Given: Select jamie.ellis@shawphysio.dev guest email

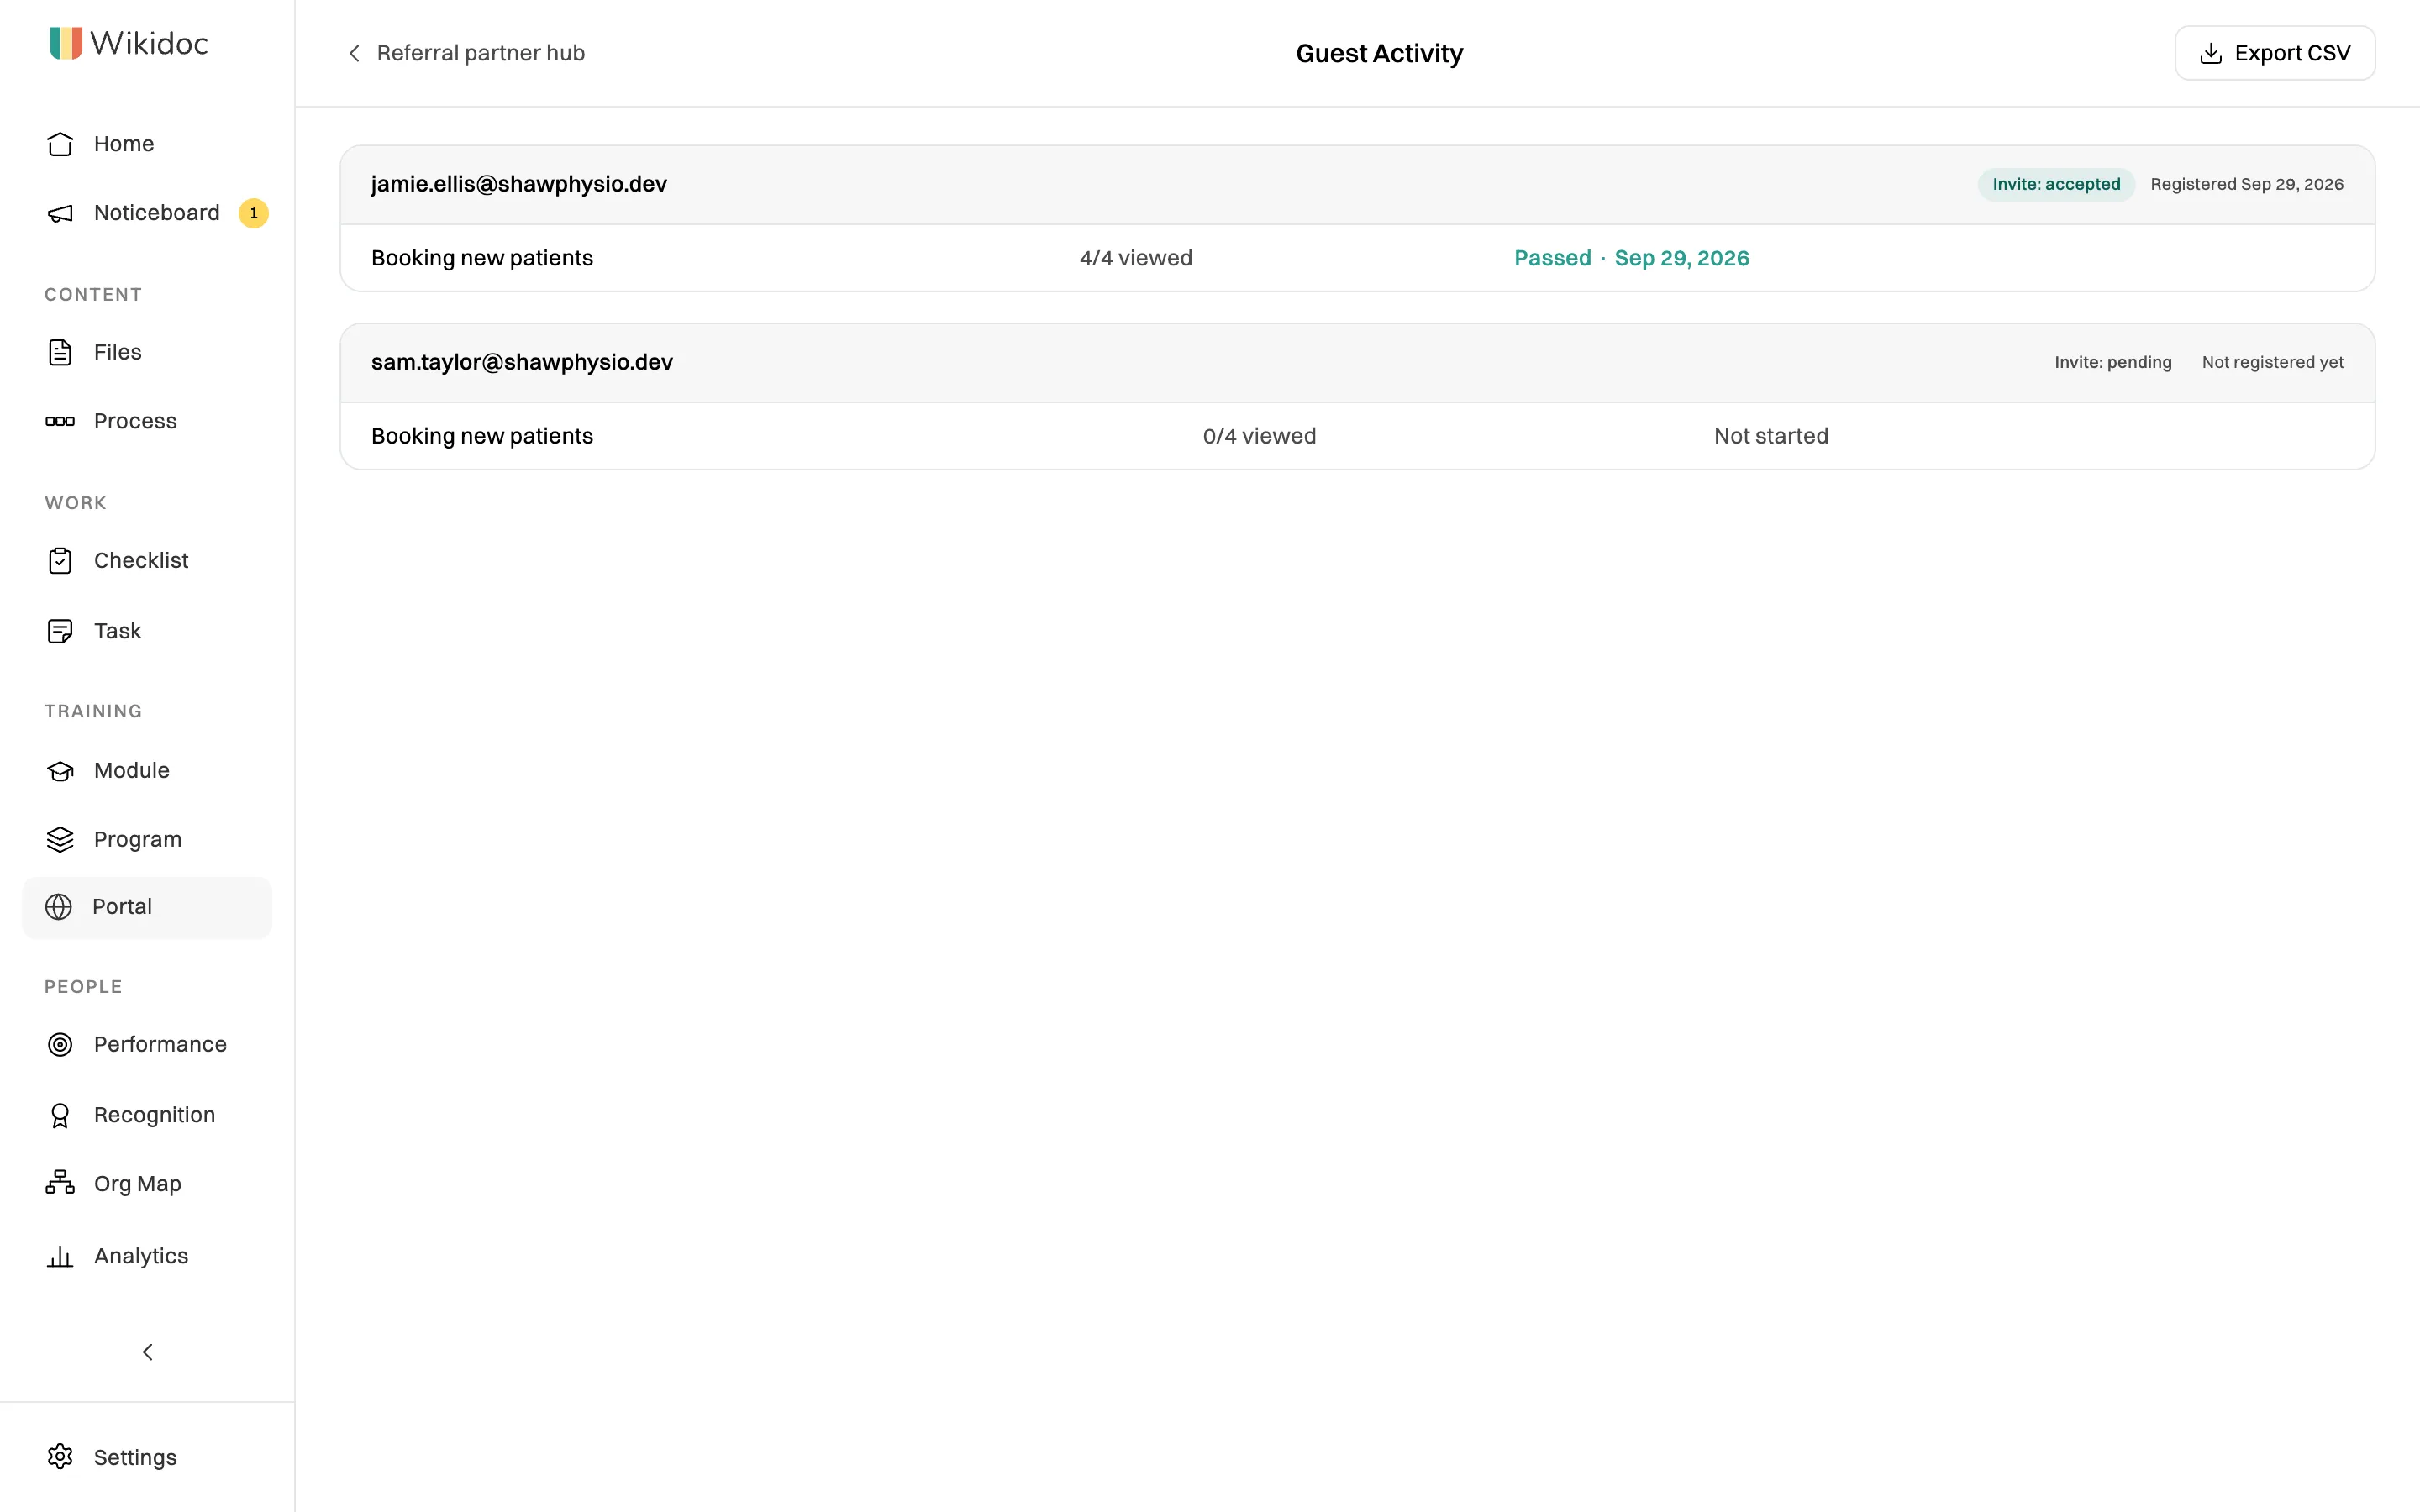Looking at the screenshot, I should tap(519, 184).
